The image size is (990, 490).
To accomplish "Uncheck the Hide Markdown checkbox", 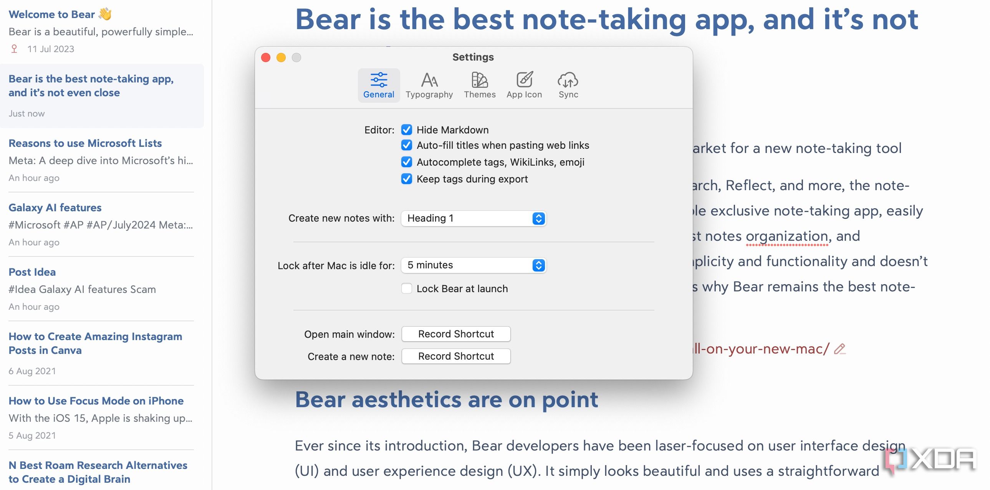I will (x=407, y=130).
